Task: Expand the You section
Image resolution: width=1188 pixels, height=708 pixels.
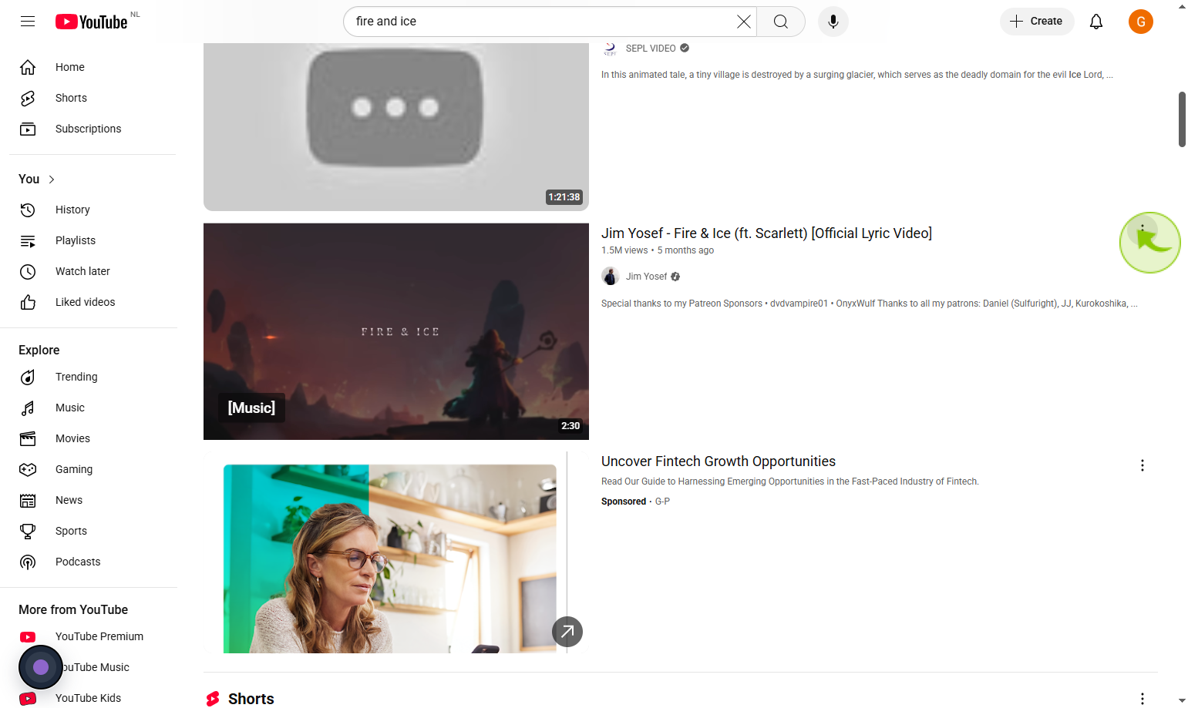Action: point(37,179)
